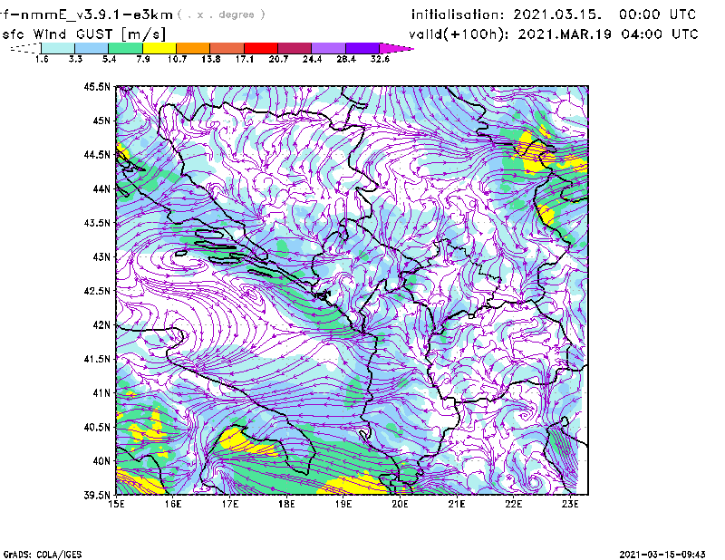
Task: Click the 42.5N latitude label
Action: pos(97,291)
